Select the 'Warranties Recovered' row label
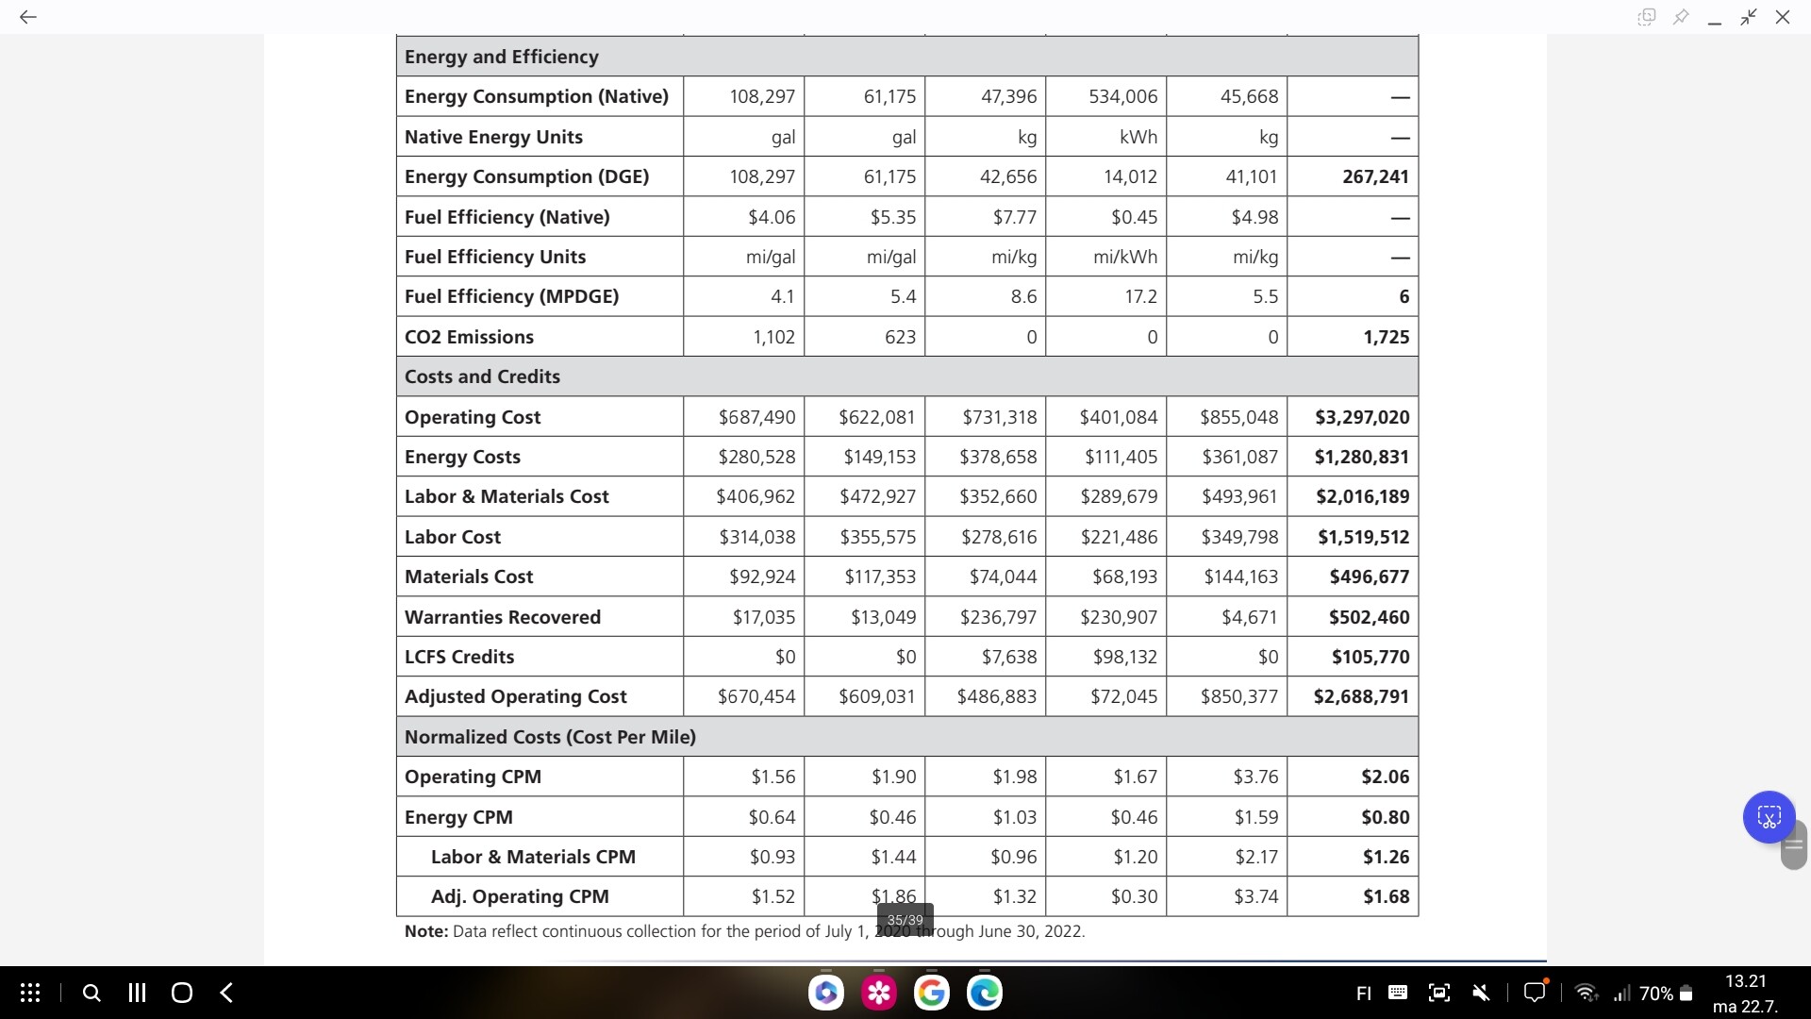Viewport: 1811px width, 1019px height. pyautogui.click(x=503, y=617)
